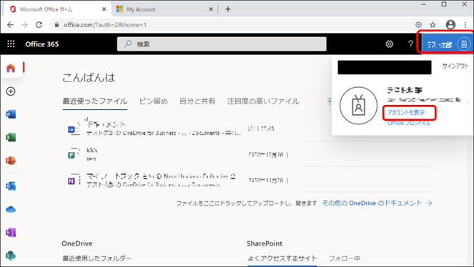Click the site lock icon in the address bar
This screenshot has height=267, width=474.
click(56, 25)
